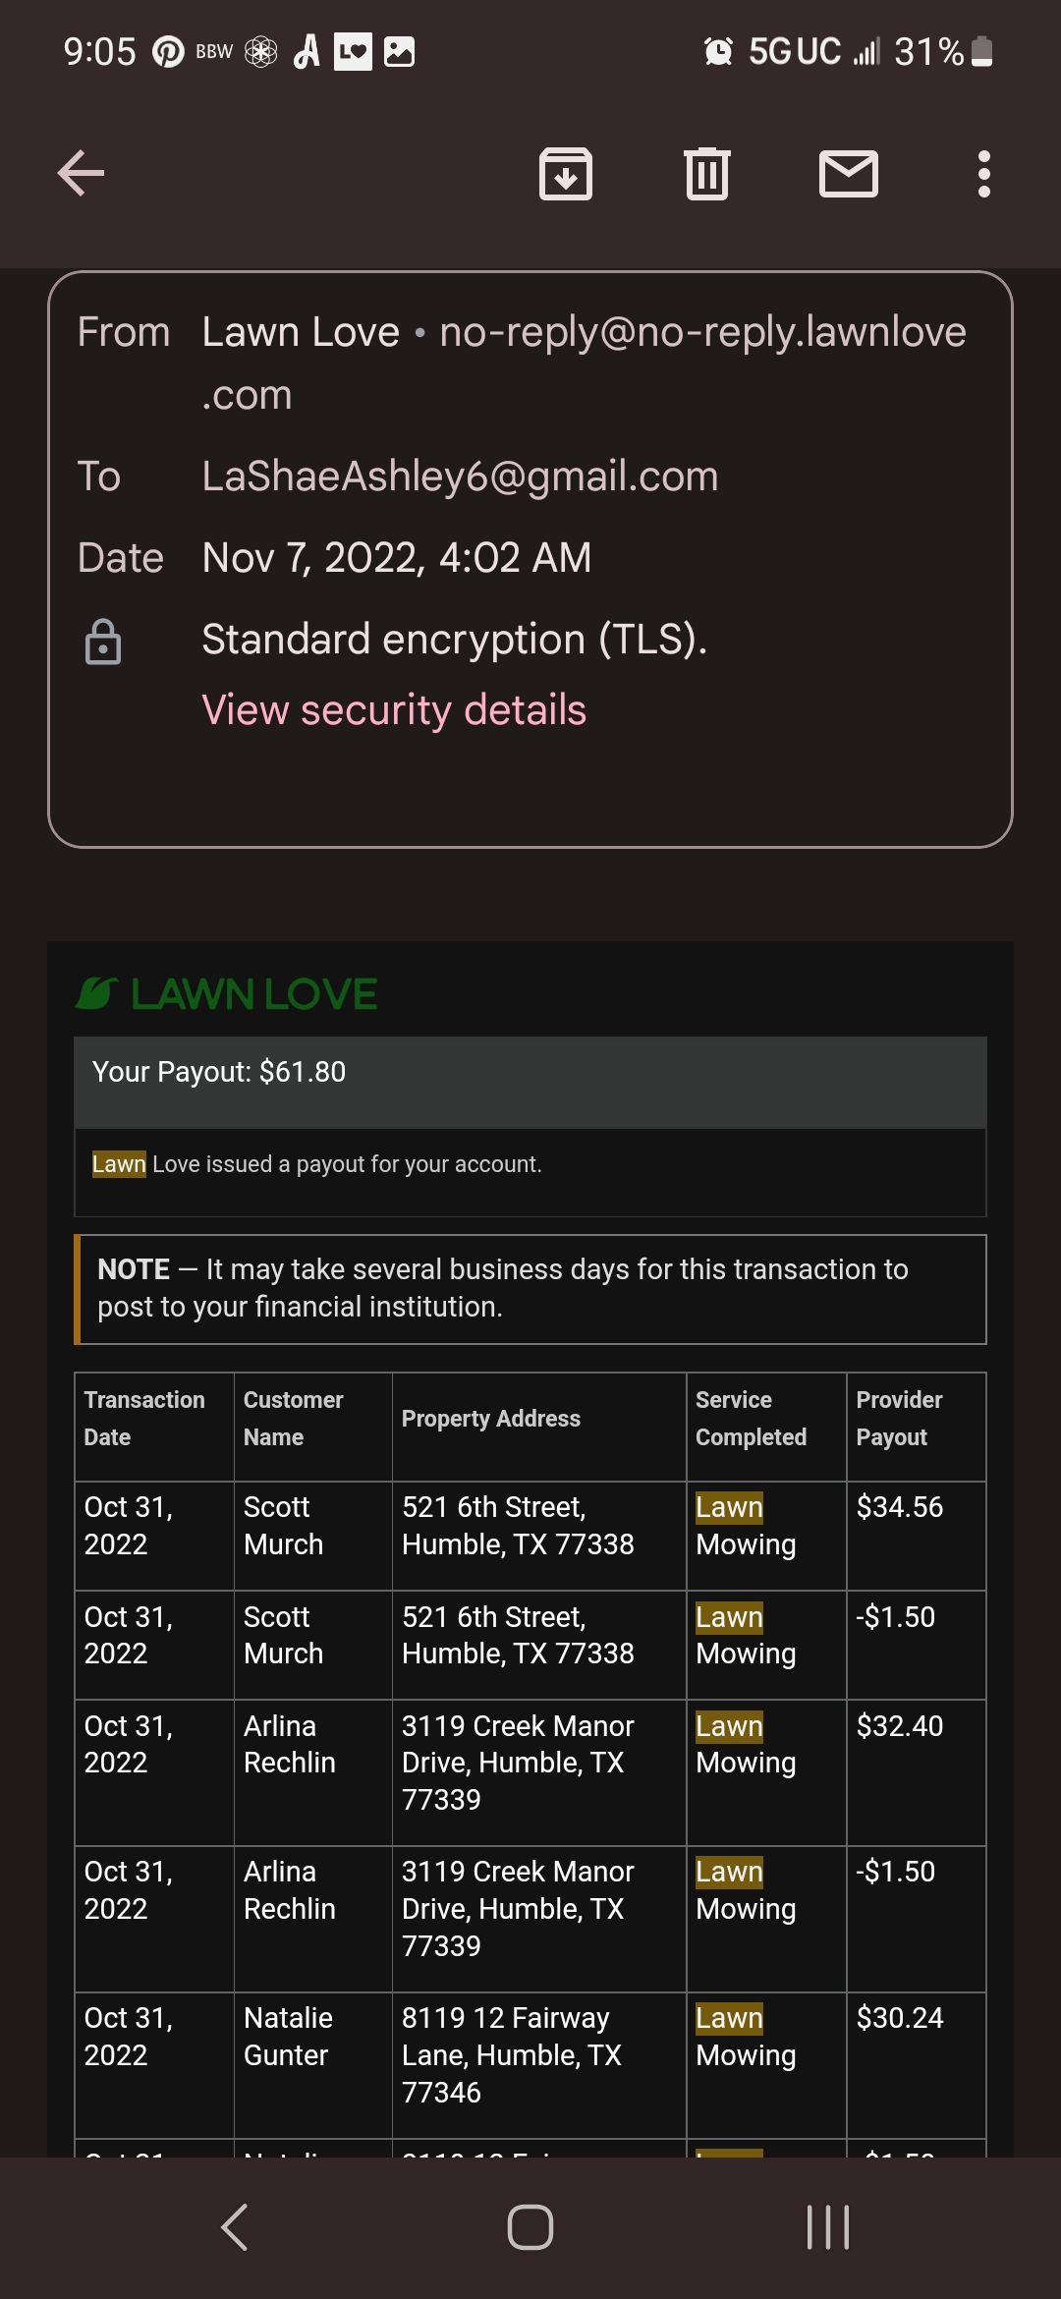The height and width of the screenshot is (2299, 1061).
Task: Open View security details link
Action: (394, 709)
